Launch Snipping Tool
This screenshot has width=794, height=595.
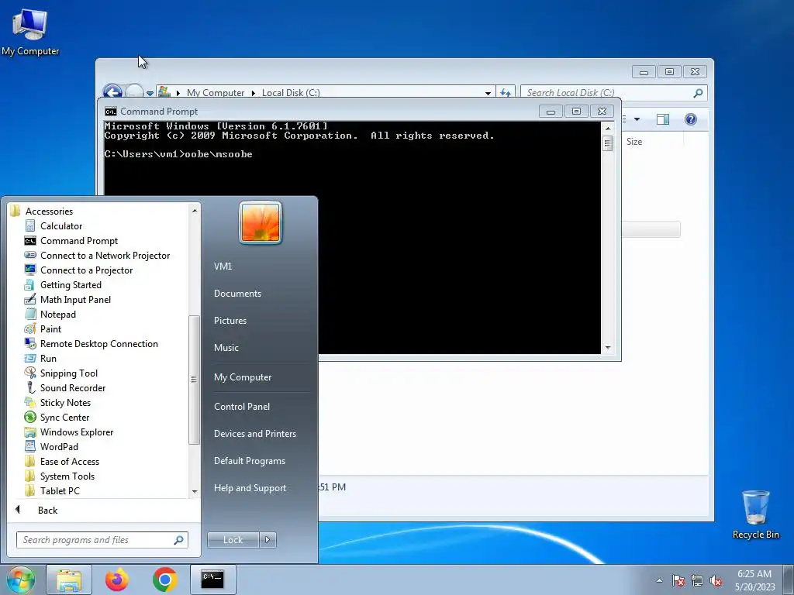[68, 373]
